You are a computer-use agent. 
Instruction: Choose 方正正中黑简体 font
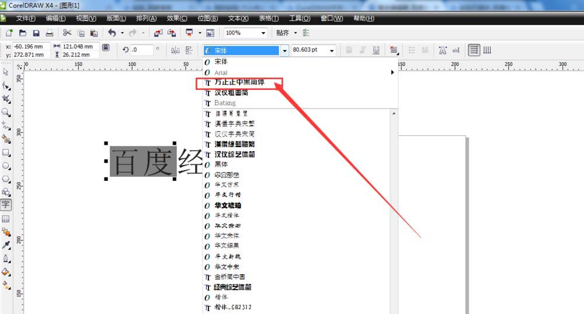pyautogui.click(x=239, y=83)
